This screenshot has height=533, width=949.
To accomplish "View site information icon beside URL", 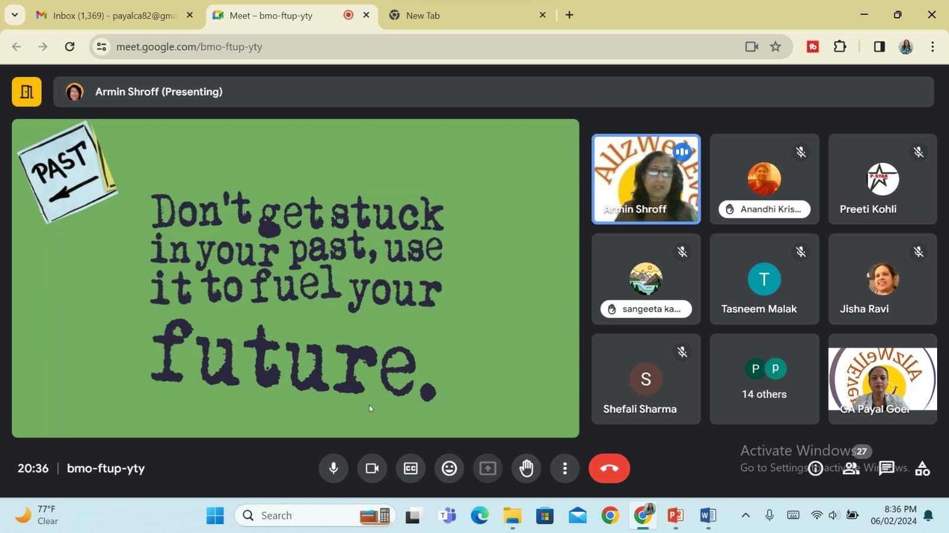I will [101, 47].
